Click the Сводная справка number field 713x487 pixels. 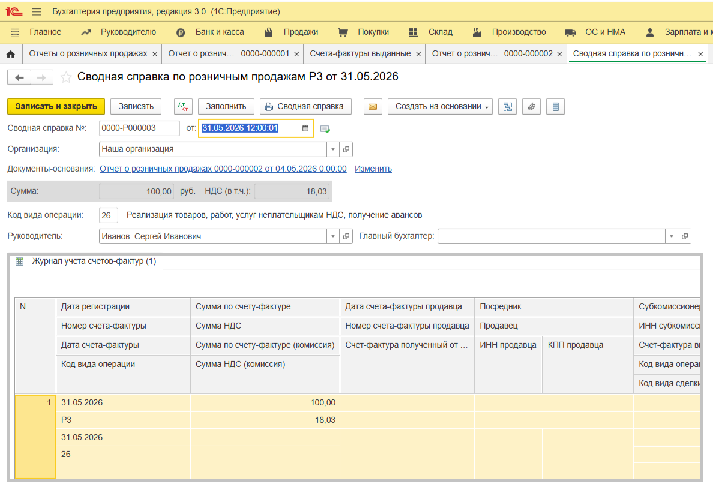[139, 128]
